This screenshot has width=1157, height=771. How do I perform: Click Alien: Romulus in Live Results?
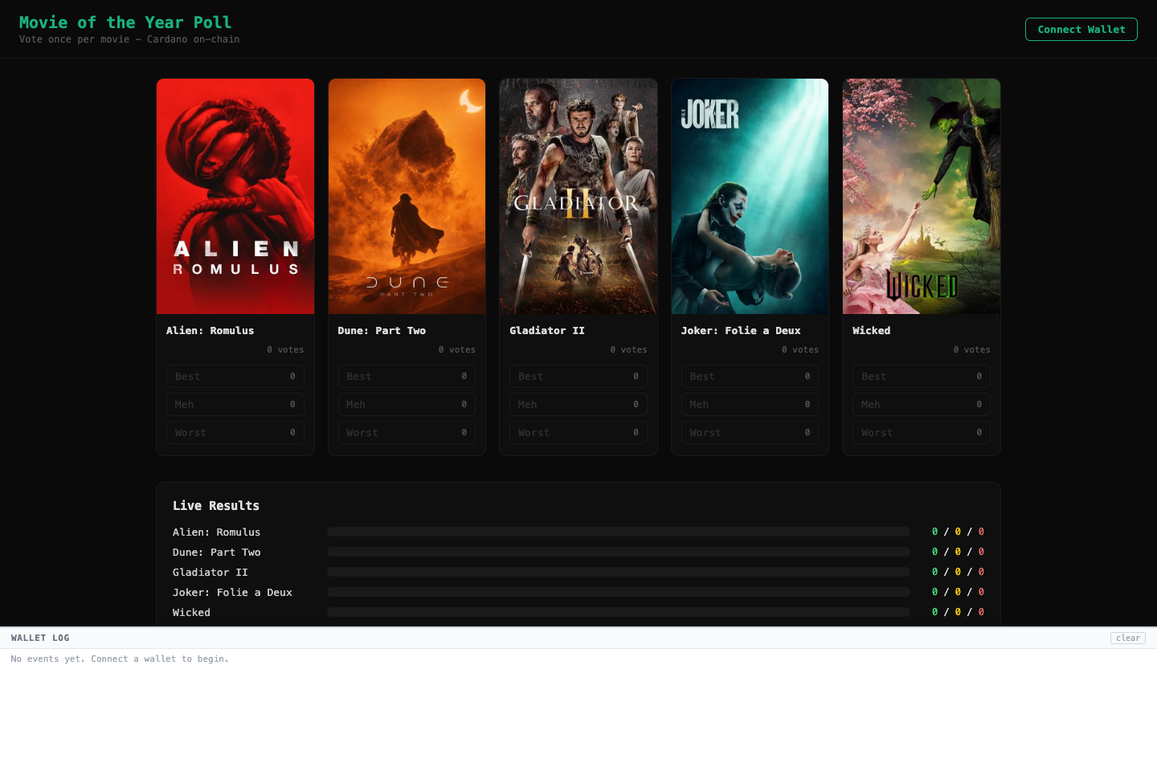tap(217, 532)
